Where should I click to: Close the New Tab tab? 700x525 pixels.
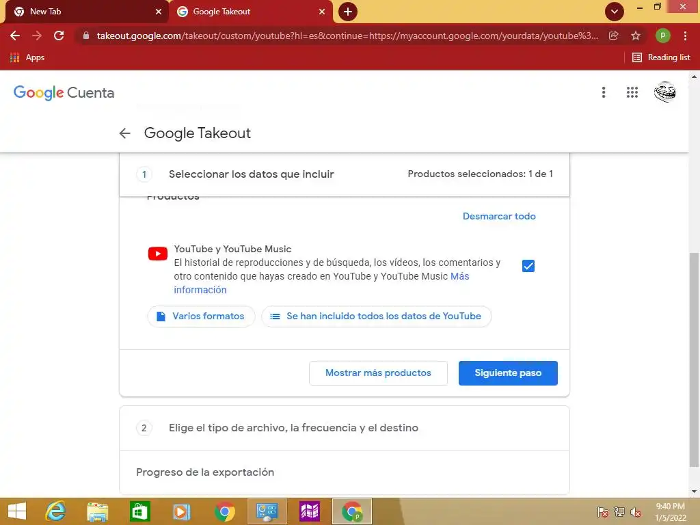click(159, 12)
